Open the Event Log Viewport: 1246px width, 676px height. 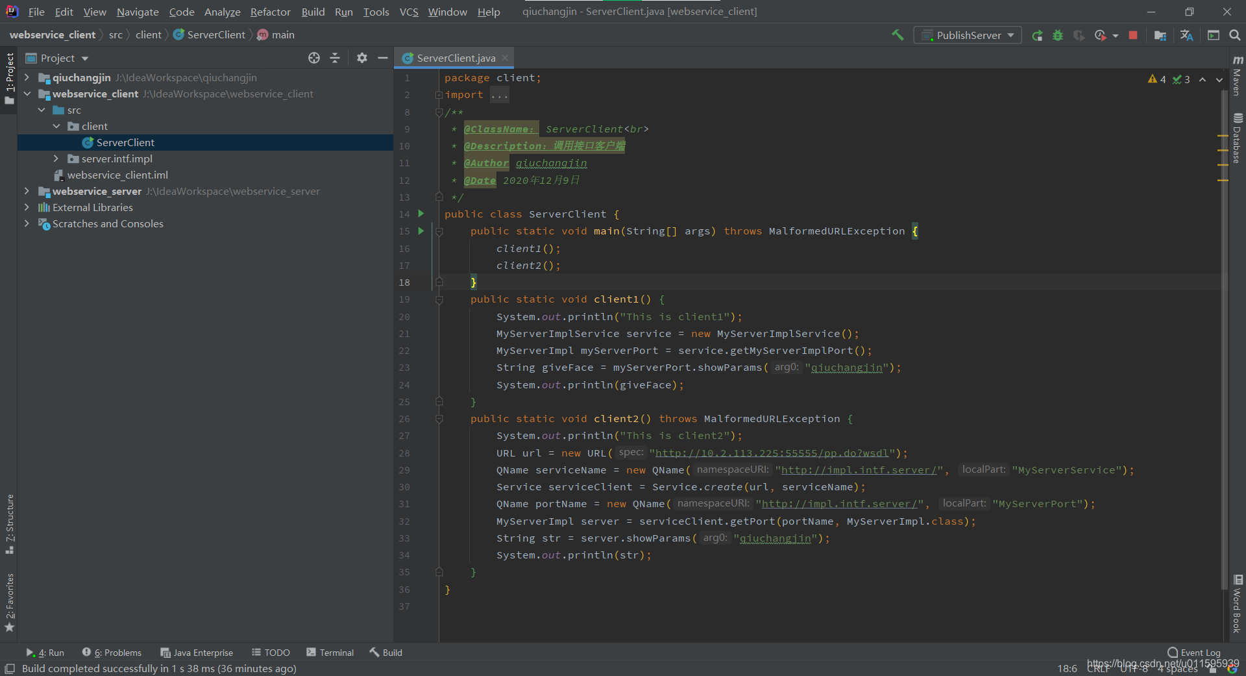click(1194, 653)
